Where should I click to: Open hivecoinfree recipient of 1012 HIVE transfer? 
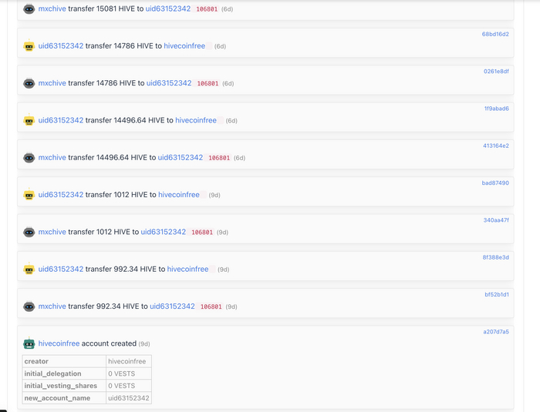pyautogui.click(x=179, y=194)
